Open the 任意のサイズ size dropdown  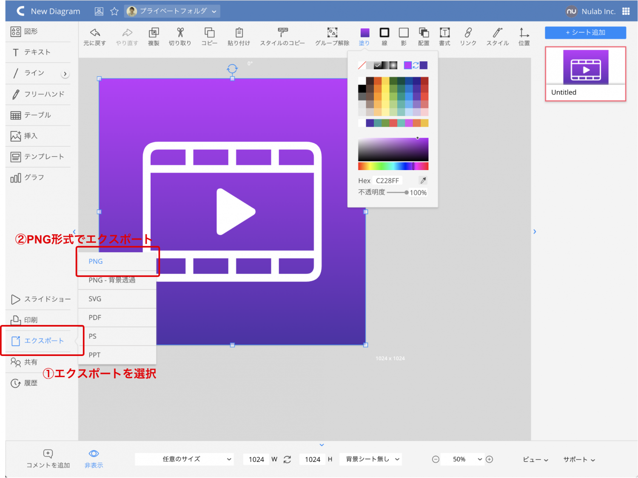pos(184,459)
